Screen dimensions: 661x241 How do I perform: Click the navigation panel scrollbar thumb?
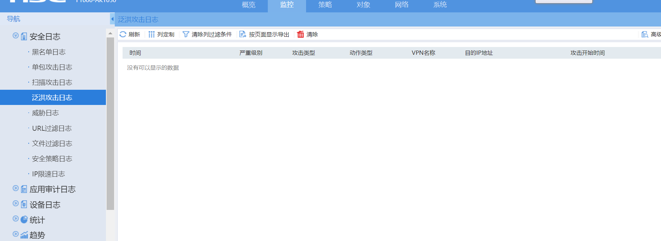pyautogui.click(x=110, y=124)
